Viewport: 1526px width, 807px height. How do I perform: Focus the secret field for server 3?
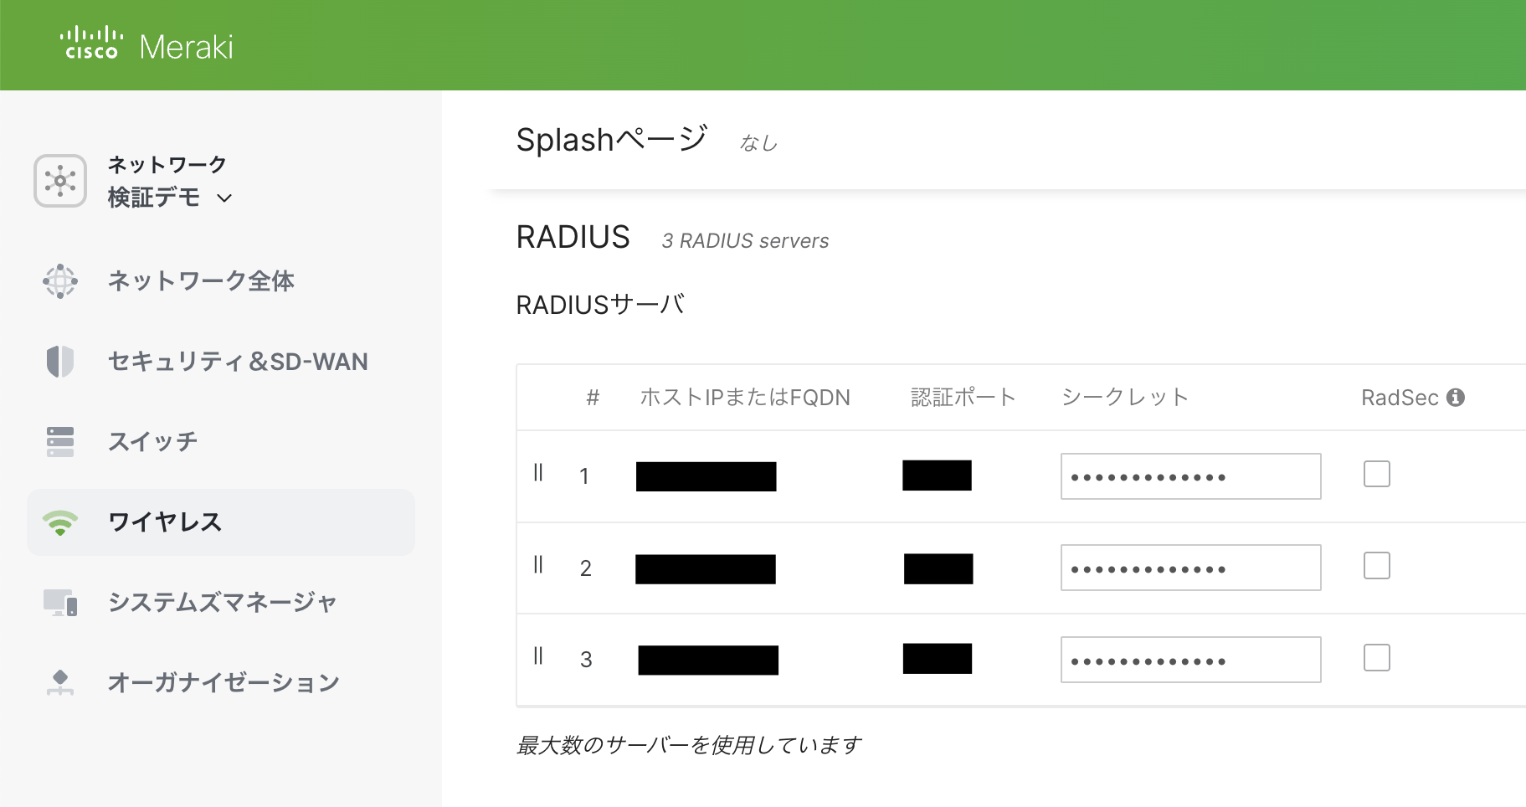(1191, 660)
